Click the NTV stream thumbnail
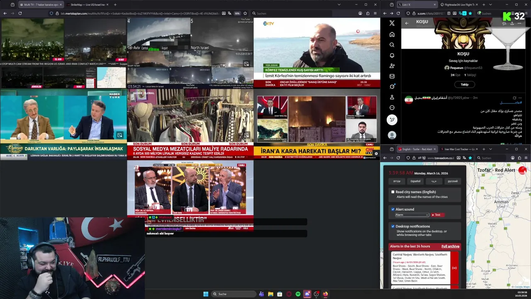Viewport: 531px width, 299px height. (317, 53)
